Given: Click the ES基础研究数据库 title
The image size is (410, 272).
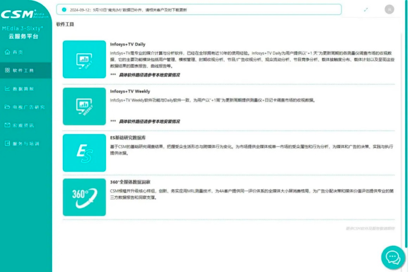Looking at the screenshot, I should 128,138.
